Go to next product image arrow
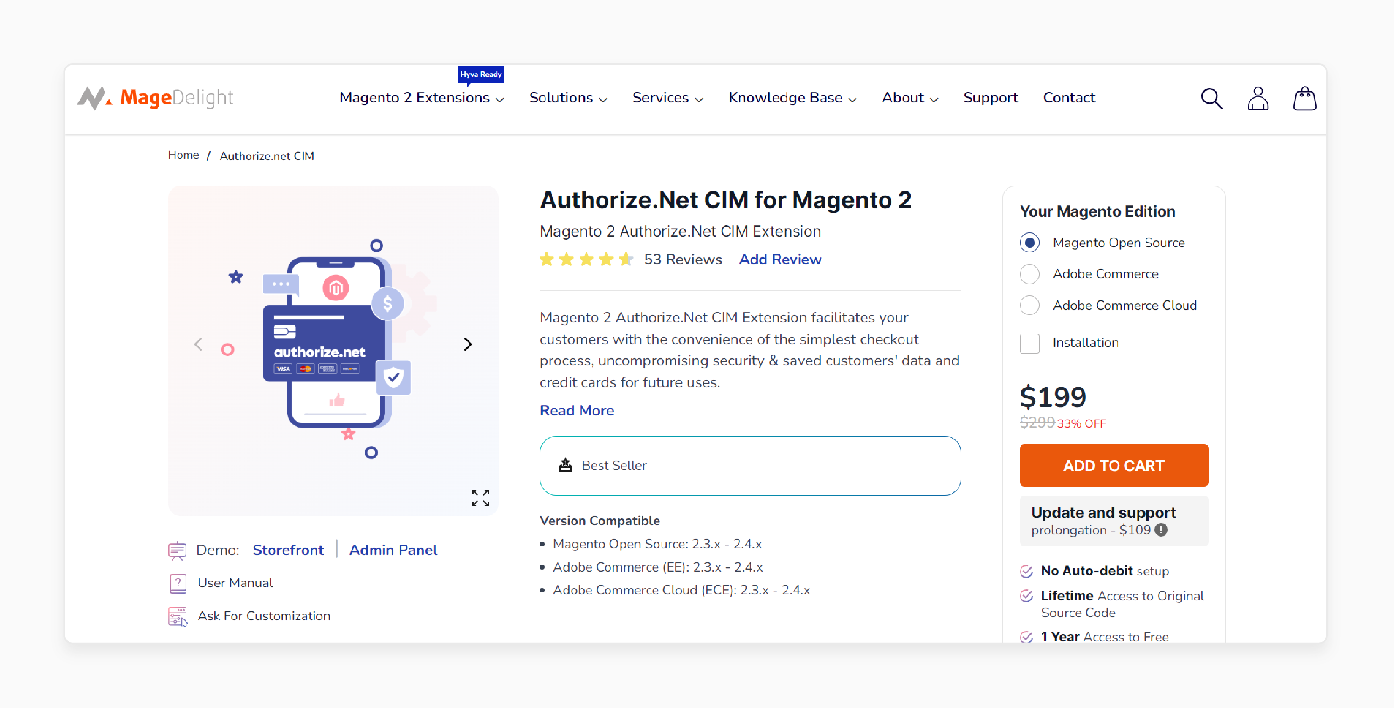This screenshot has height=708, width=1394. point(468,344)
